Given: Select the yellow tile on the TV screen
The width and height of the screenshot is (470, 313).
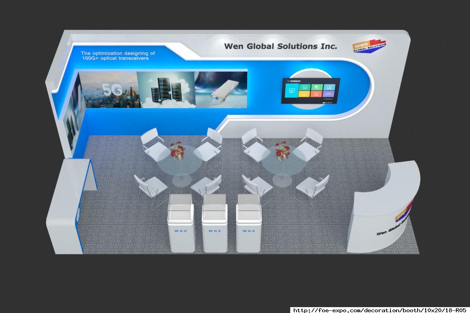Looking at the screenshot, I should coord(304,94).
